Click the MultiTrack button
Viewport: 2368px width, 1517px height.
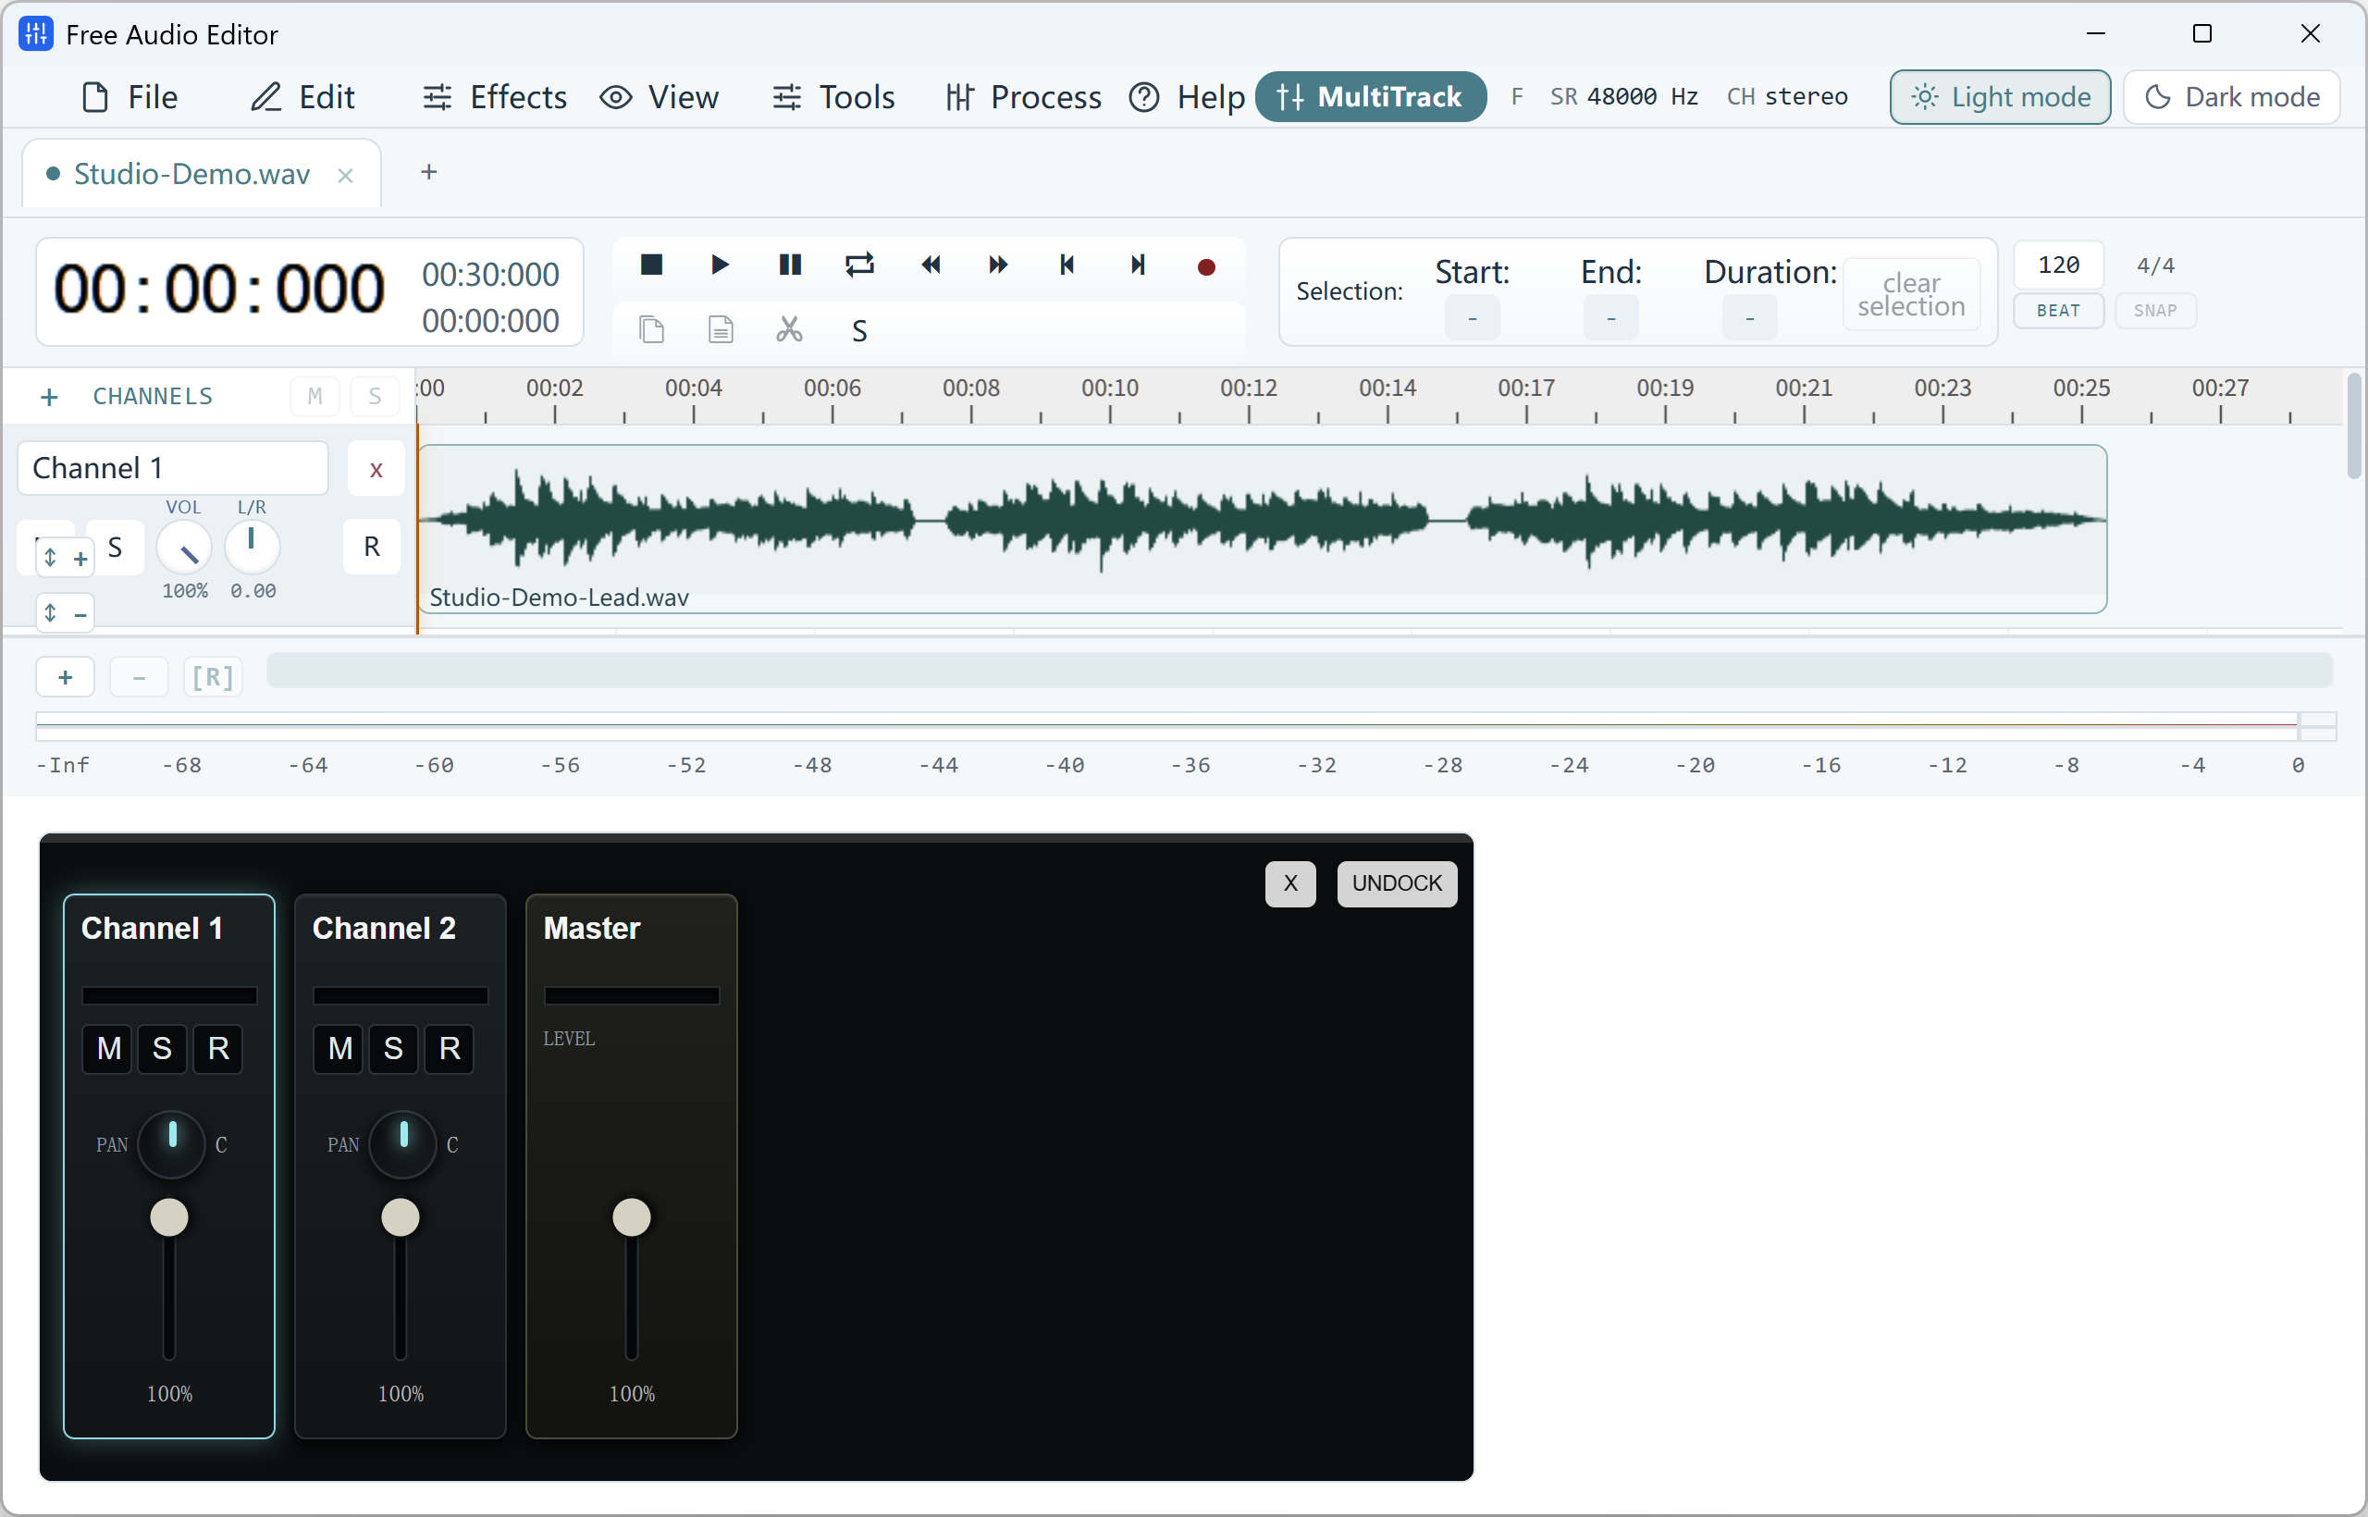point(1370,96)
